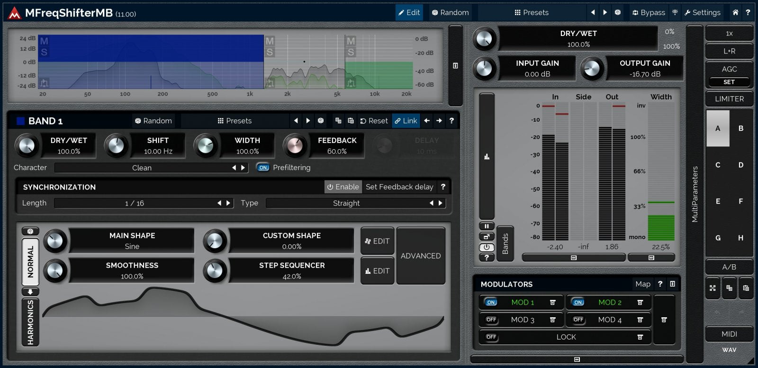
Task: Click the Band 1 random preset dice icon
Action: coord(321,121)
